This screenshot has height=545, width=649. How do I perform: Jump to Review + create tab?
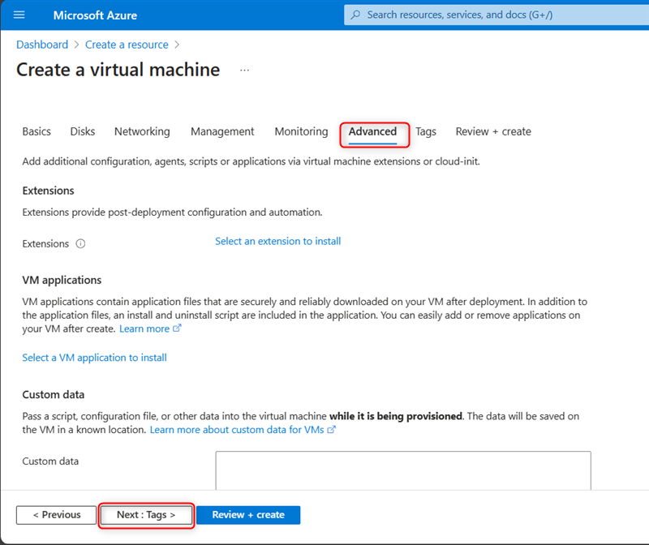493,131
